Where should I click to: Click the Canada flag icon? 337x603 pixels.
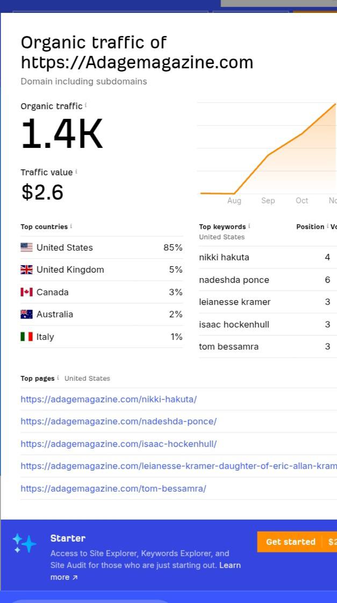[x=26, y=292]
